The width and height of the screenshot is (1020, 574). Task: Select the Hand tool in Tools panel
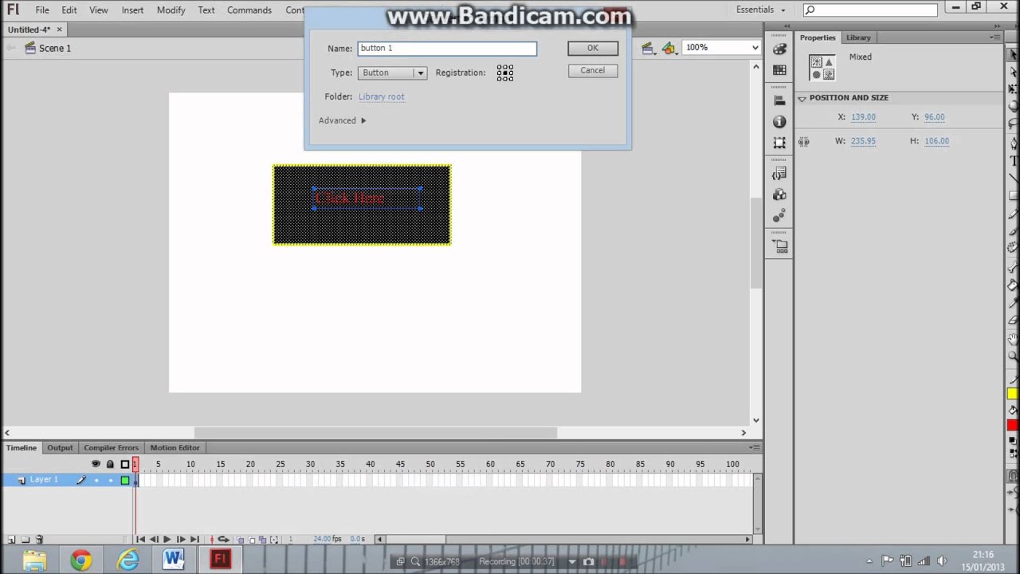pyautogui.click(x=1013, y=340)
